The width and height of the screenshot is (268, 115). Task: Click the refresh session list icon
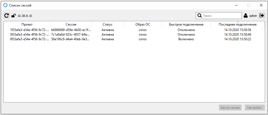tap(7, 16)
